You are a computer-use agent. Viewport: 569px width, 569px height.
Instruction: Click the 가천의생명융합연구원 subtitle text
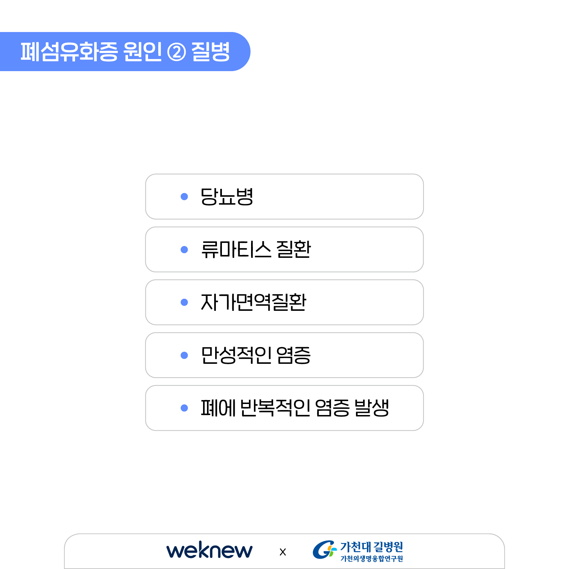coord(372,559)
